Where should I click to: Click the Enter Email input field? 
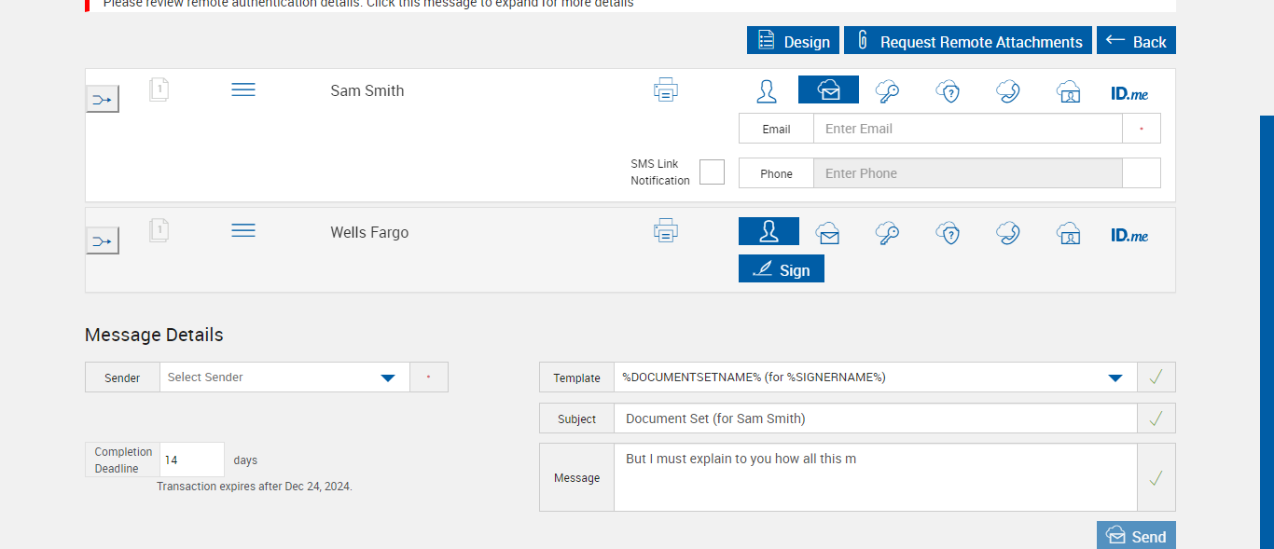967,129
